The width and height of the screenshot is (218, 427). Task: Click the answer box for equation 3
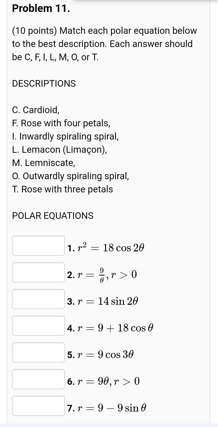coord(38,299)
